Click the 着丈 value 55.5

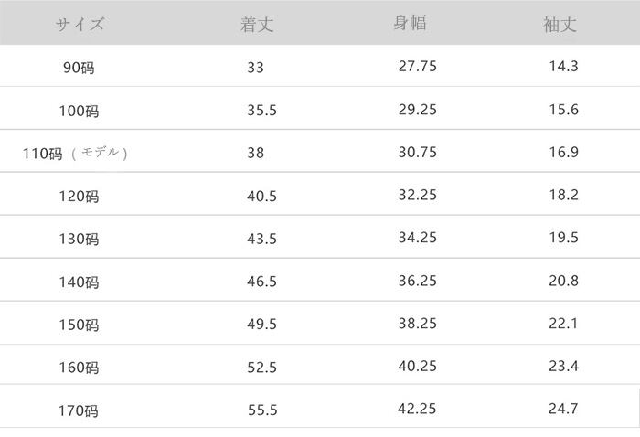point(261,410)
